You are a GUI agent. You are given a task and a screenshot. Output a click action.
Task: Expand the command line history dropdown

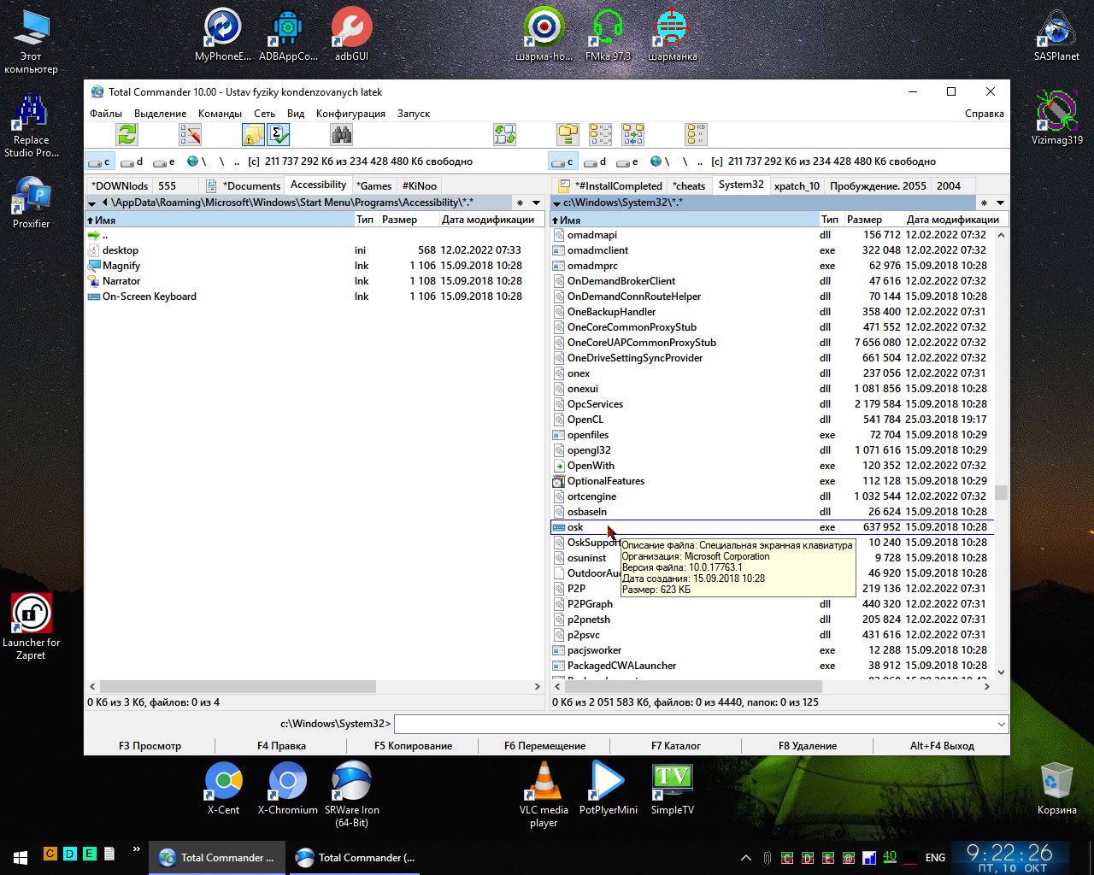pos(1001,725)
